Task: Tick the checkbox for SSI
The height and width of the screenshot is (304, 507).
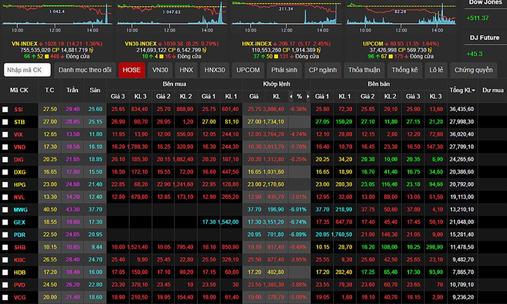Action: click(5, 110)
